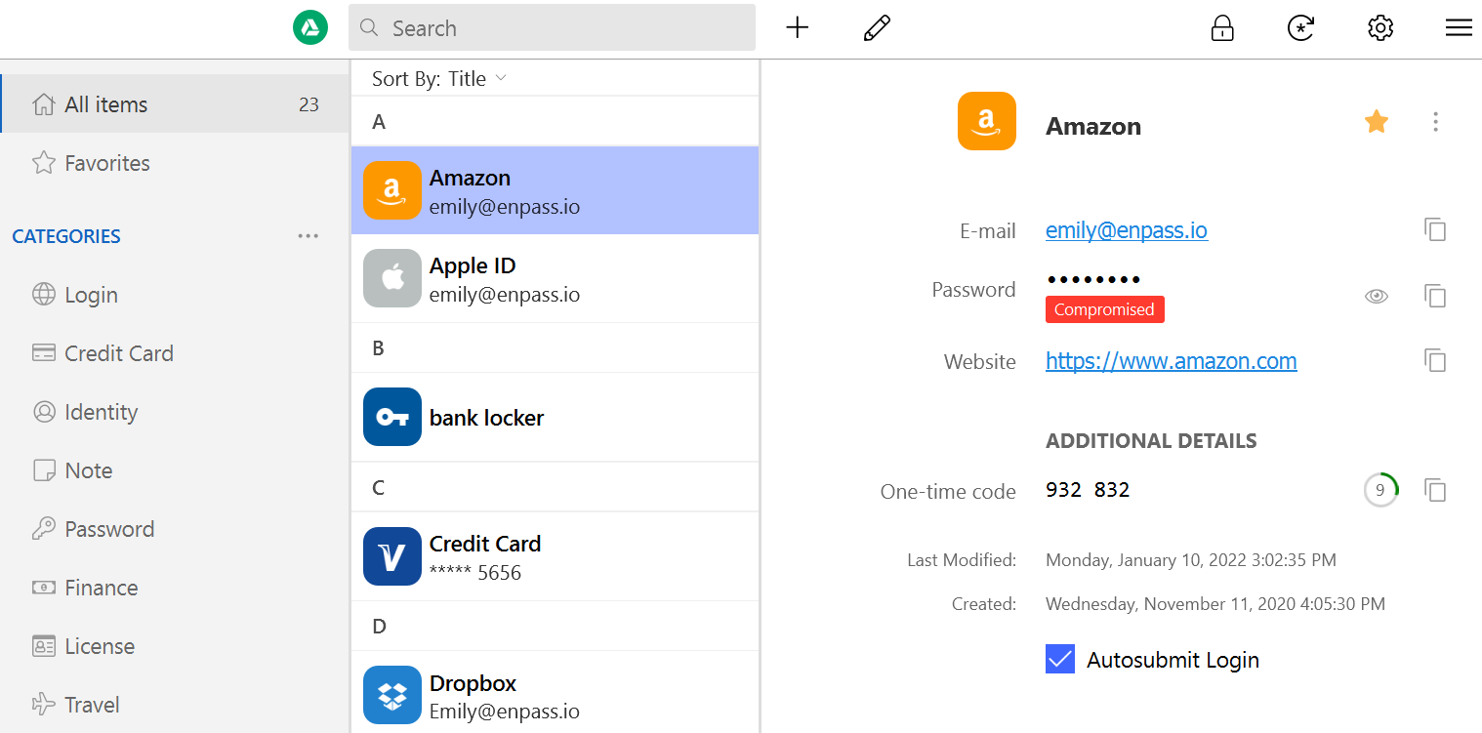Click the ADDITIONAL DETAILS heading
Image resolution: width=1482 pixels, height=733 pixels.
(x=1151, y=441)
